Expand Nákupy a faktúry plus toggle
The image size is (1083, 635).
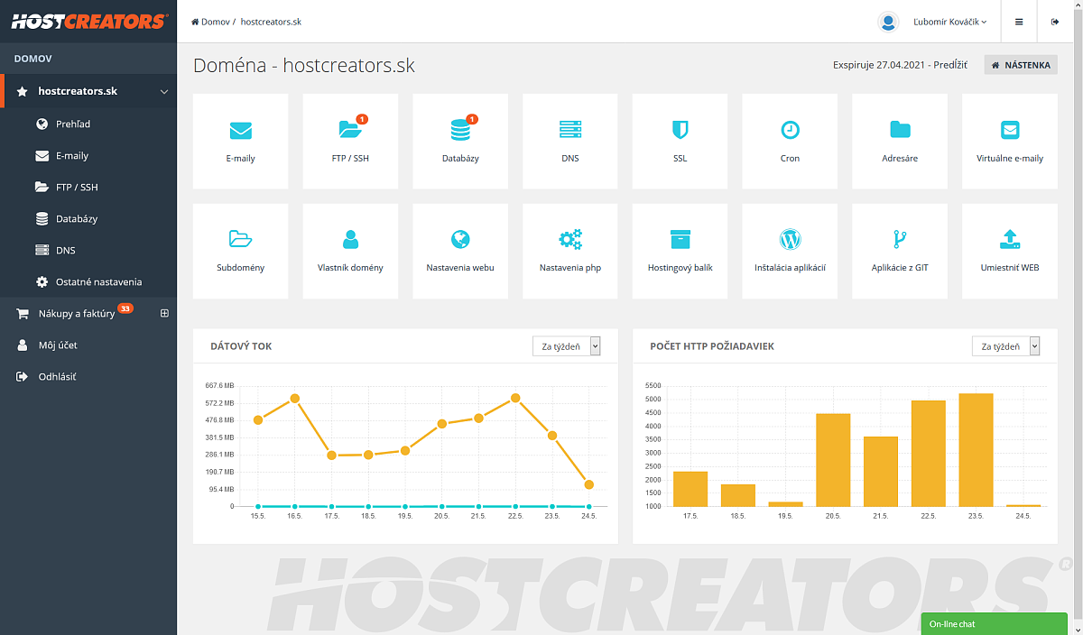pos(164,313)
